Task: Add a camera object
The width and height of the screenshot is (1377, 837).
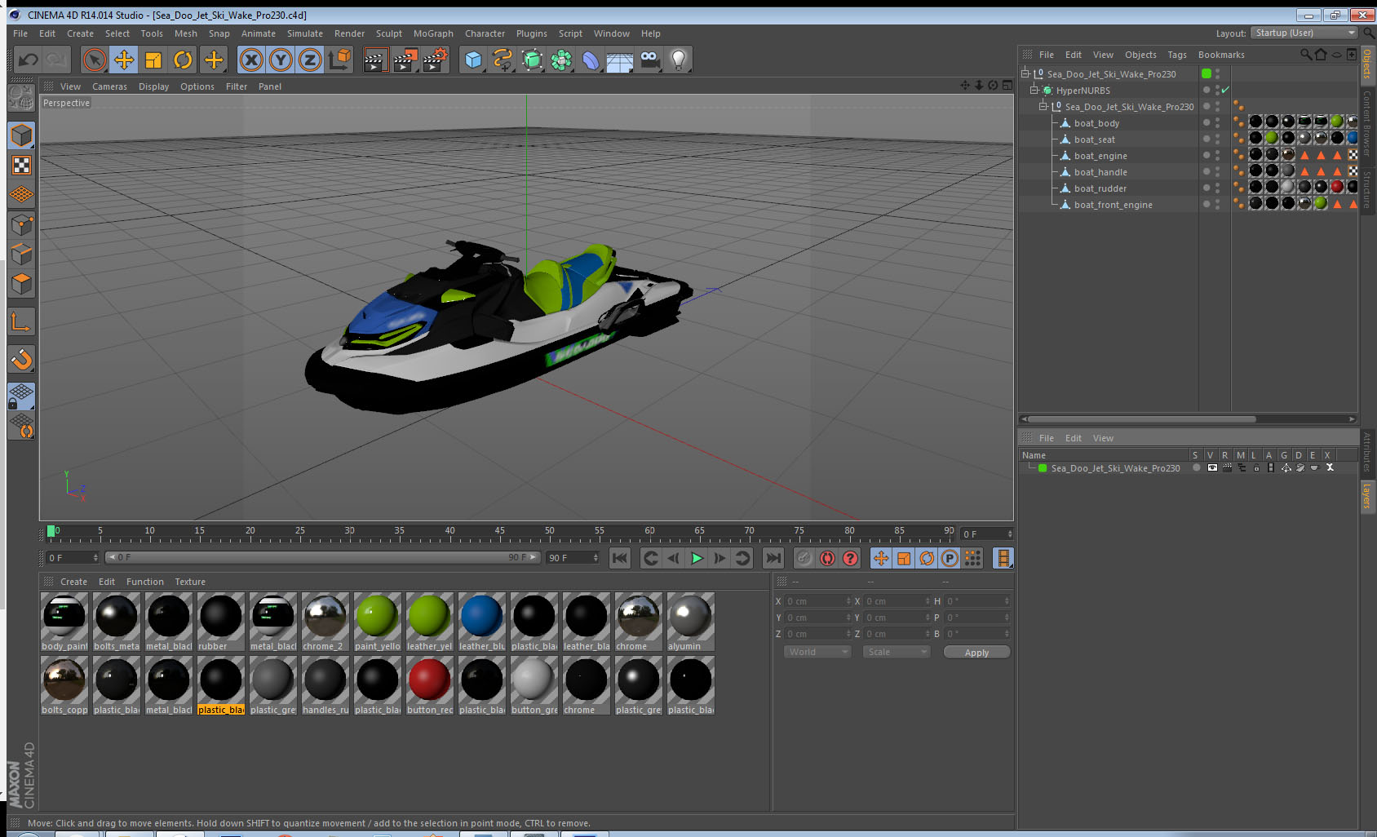Action: (649, 60)
